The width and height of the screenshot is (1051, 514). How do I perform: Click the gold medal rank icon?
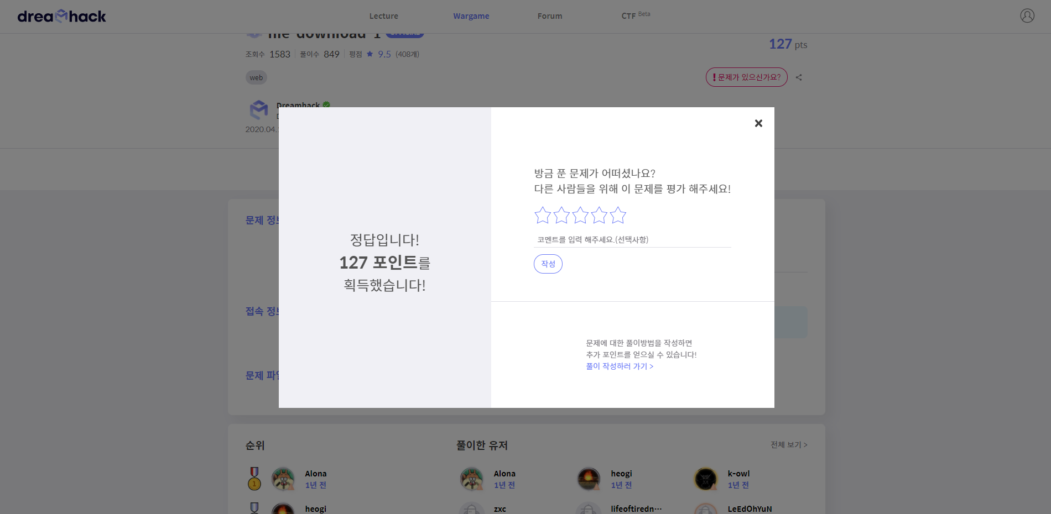tap(254, 479)
